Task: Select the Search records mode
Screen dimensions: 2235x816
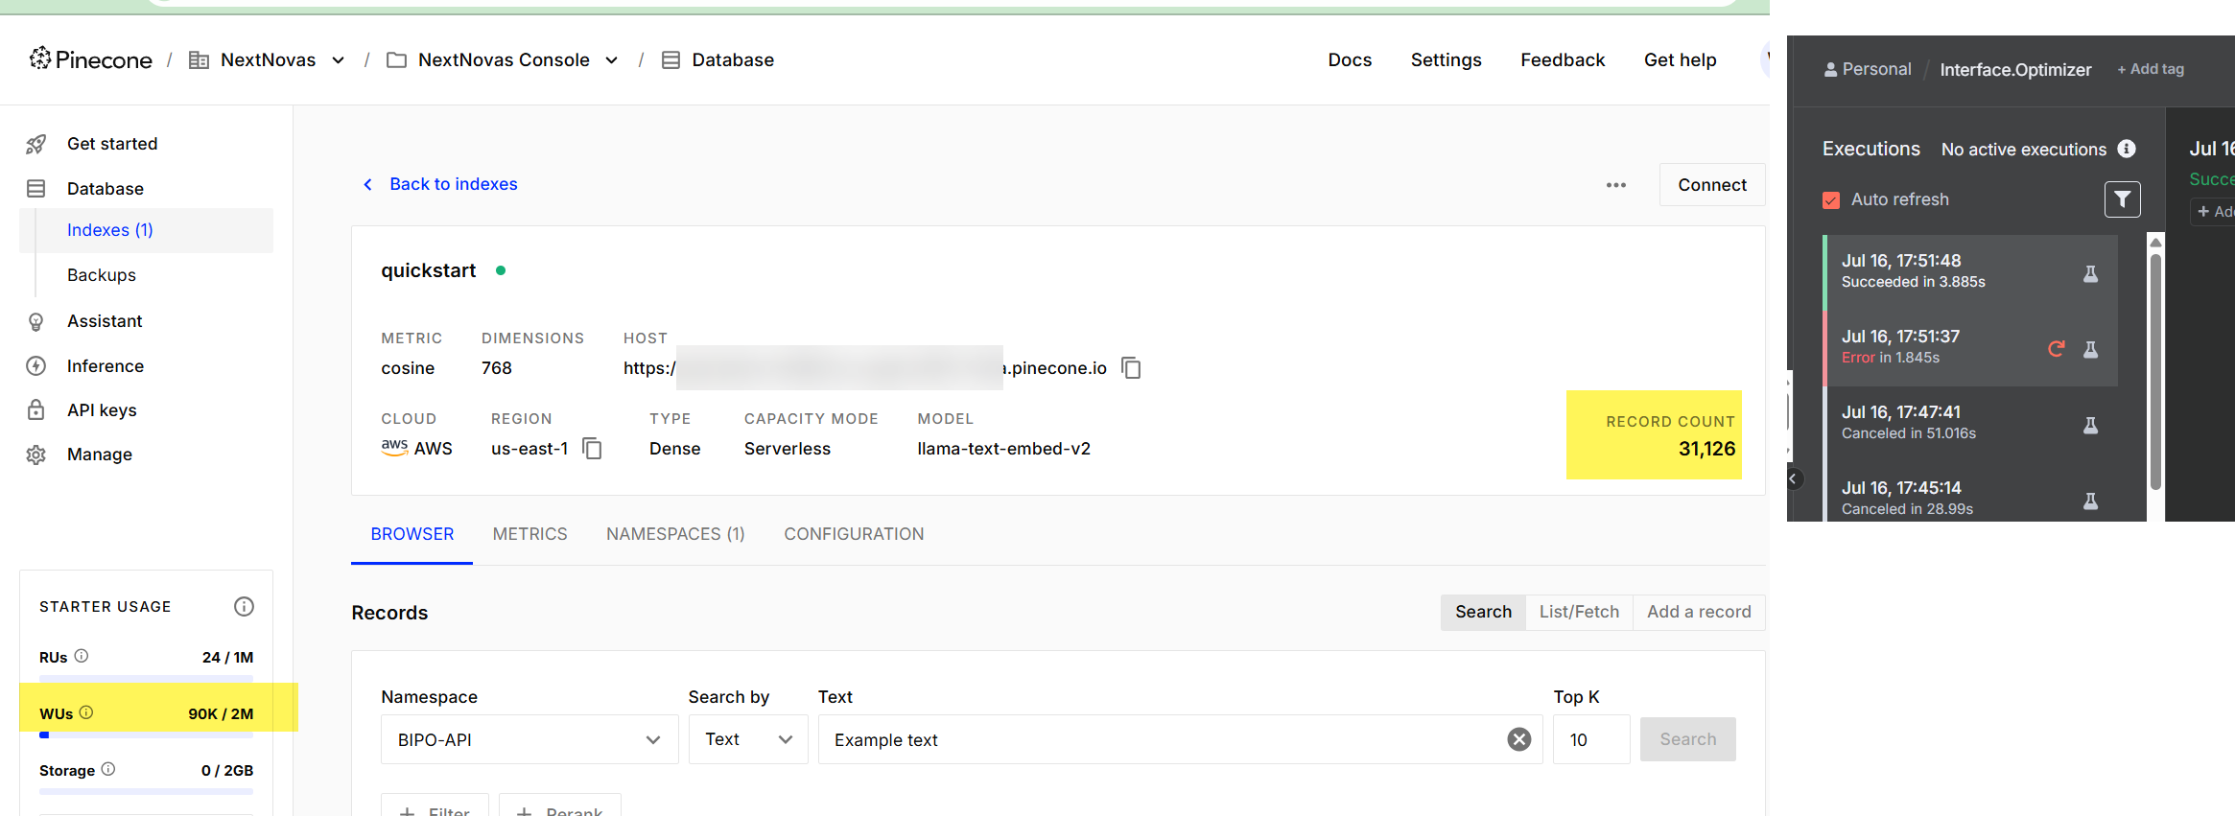Action: point(1483,612)
